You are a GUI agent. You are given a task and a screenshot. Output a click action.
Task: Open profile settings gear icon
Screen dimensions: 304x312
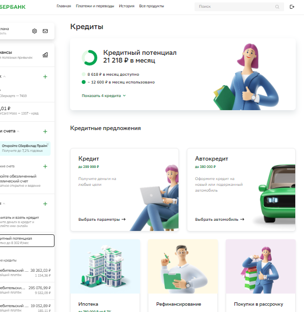(35, 31)
